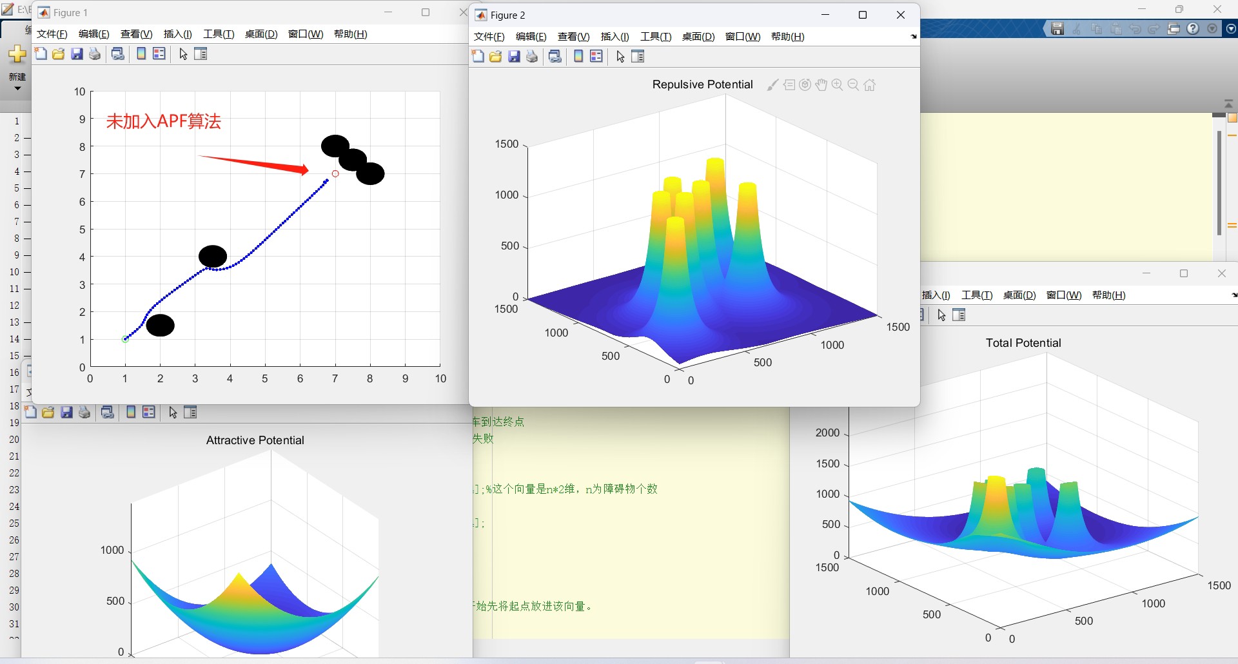Open 编辑(E) menu in Figure 1
The width and height of the screenshot is (1238, 664).
pyautogui.click(x=94, y=34)
